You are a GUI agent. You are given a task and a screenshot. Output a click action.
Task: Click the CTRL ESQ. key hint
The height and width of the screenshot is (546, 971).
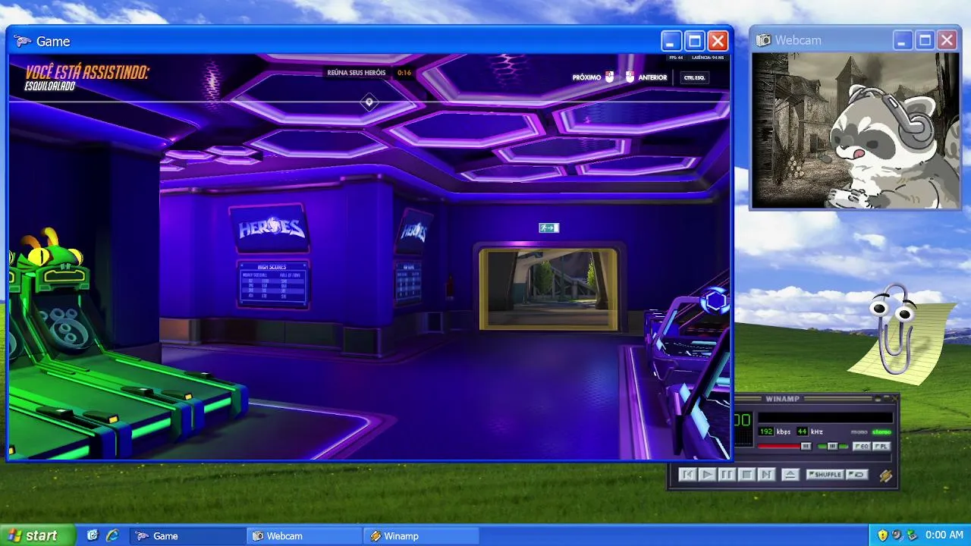(x=695, y=77)
